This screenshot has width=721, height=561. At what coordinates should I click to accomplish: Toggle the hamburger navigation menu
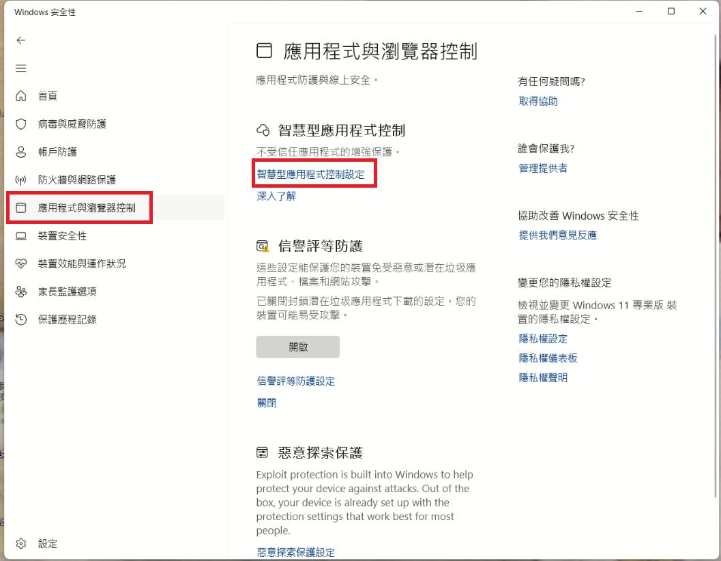click(21, 68)
